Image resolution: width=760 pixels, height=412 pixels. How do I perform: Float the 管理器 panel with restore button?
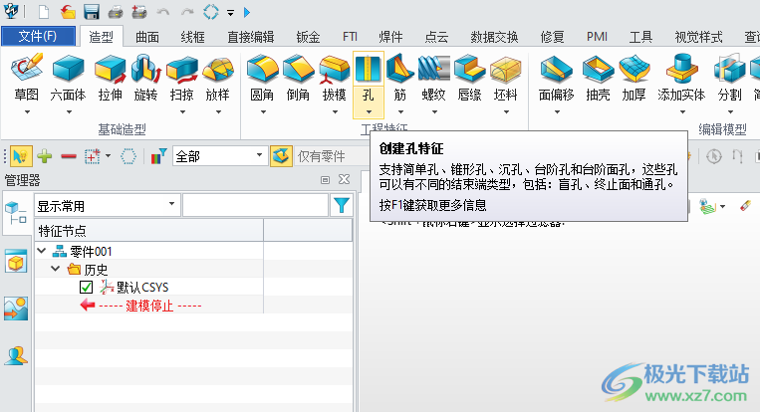tap(326, 180)
